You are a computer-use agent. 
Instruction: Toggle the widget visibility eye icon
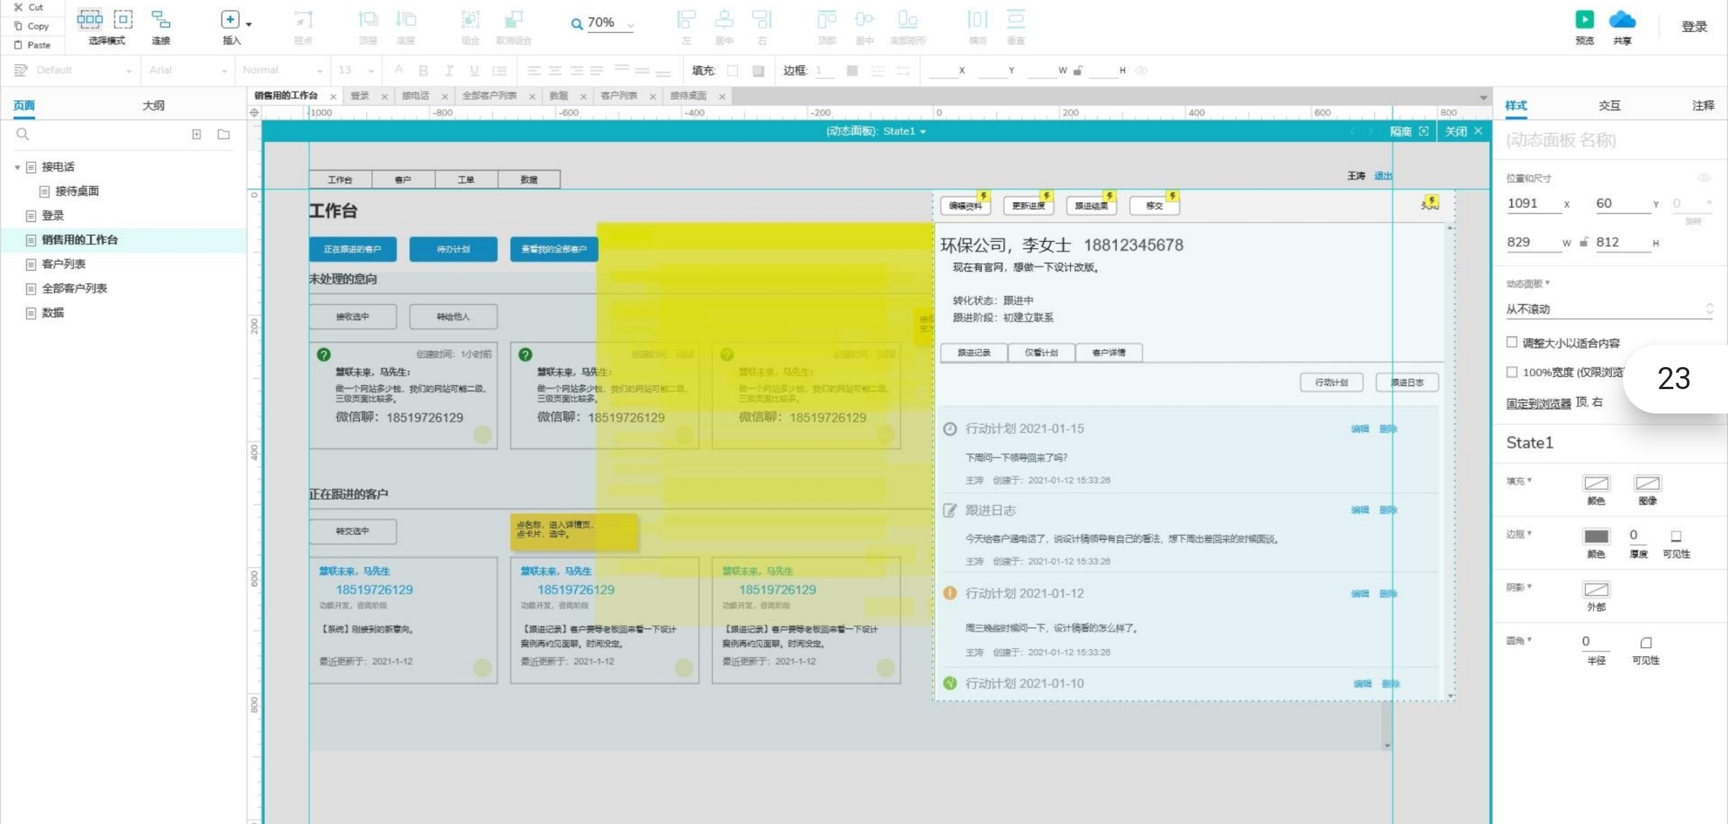[1704, 178]
